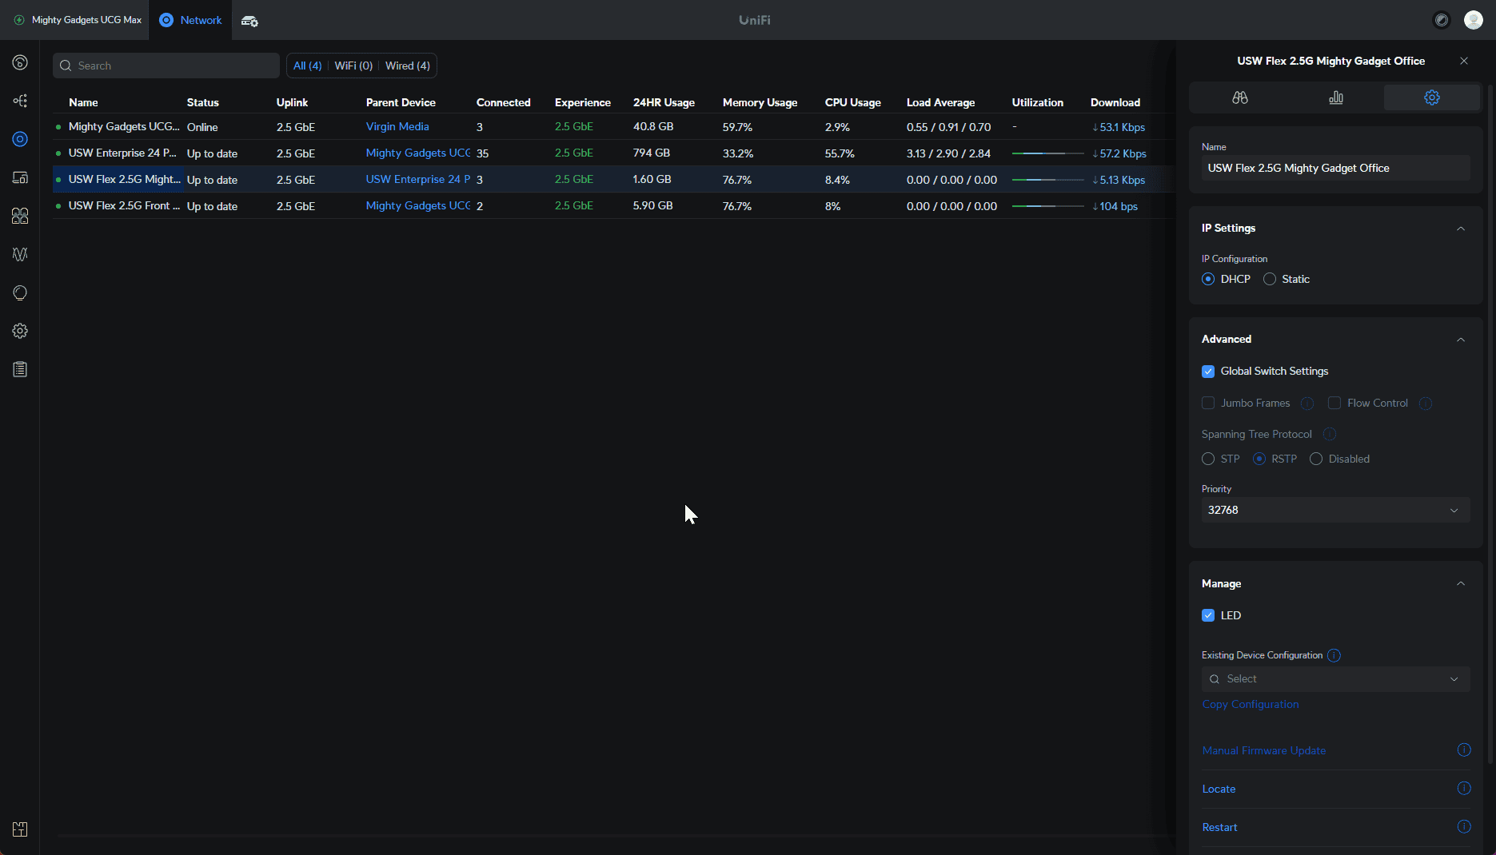Click the Settings gear in the left sidebar
Viewport: 1496px width, 855px height.
[x=20, y=331]
